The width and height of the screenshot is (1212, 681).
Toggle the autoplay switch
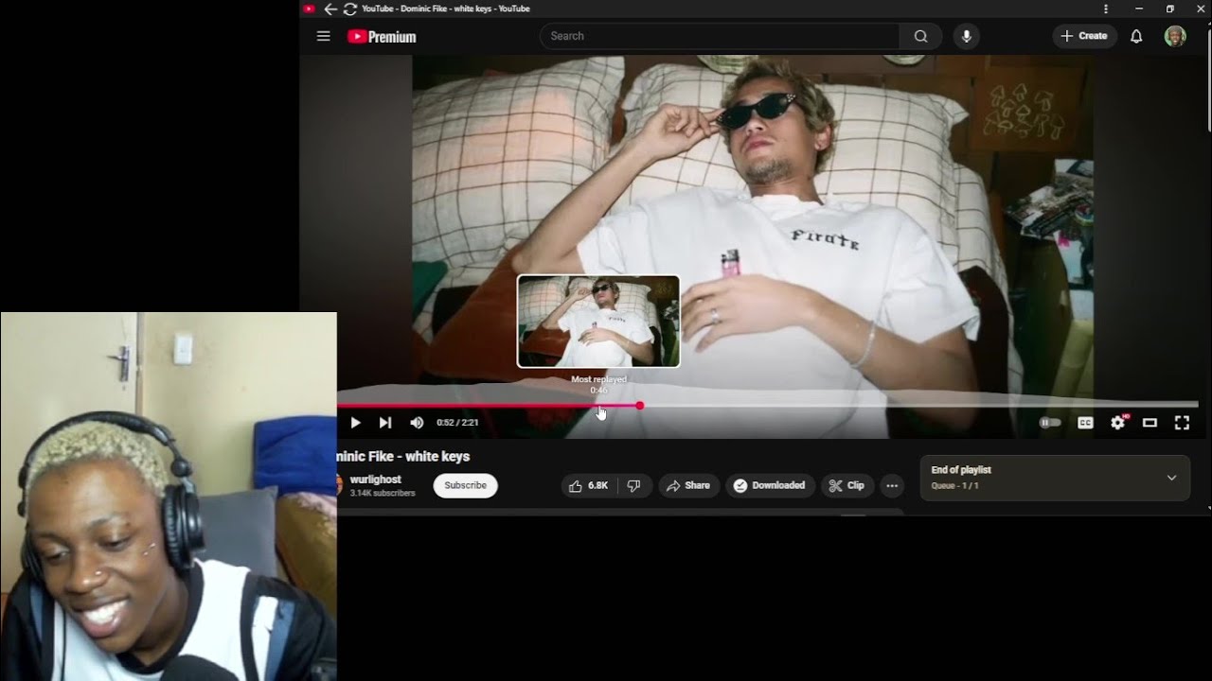1050,423
